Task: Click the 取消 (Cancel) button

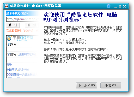Action: tap(111, 85)
